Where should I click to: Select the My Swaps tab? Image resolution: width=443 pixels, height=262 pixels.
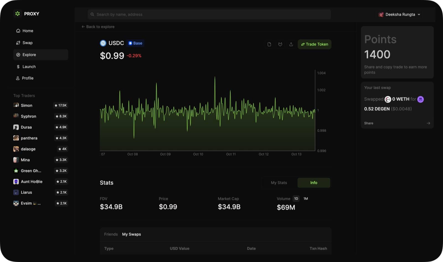coord(132,234)
